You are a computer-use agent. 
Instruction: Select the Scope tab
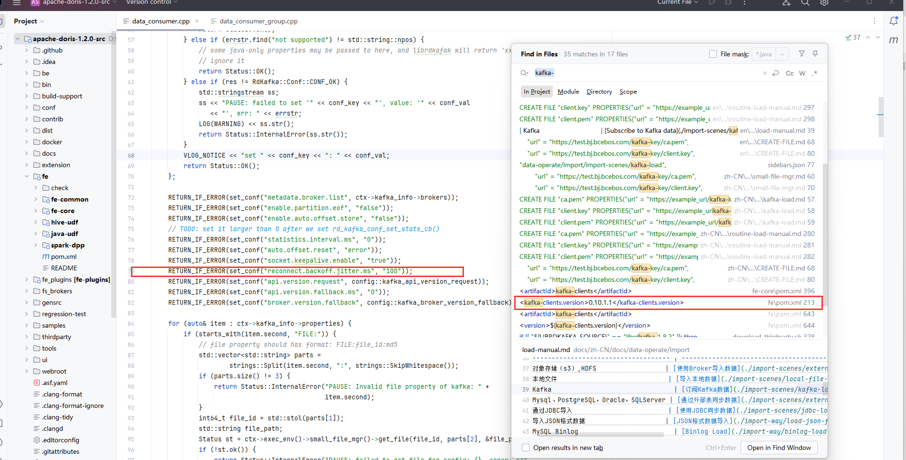(628, 92)
